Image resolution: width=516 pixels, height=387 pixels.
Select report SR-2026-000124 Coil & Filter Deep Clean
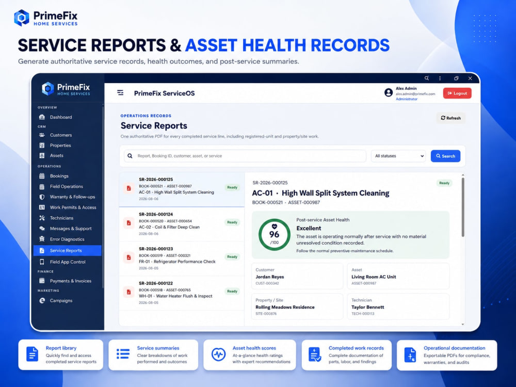[182, 224]
